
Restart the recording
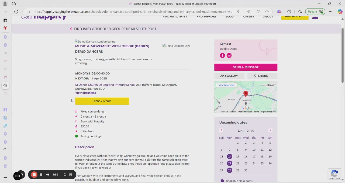65,175
